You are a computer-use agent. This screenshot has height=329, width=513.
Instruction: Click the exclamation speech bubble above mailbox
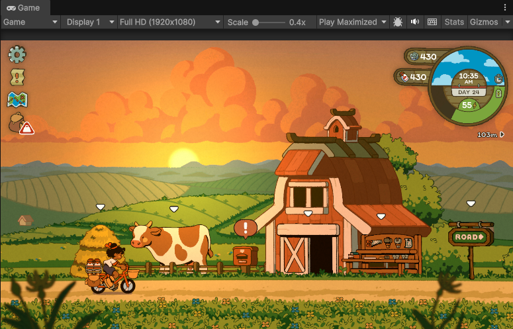246,230
